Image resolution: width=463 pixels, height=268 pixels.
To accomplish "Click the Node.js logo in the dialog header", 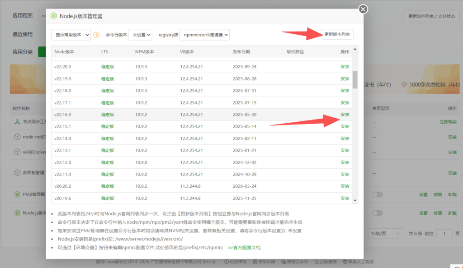I will [54, 15].
